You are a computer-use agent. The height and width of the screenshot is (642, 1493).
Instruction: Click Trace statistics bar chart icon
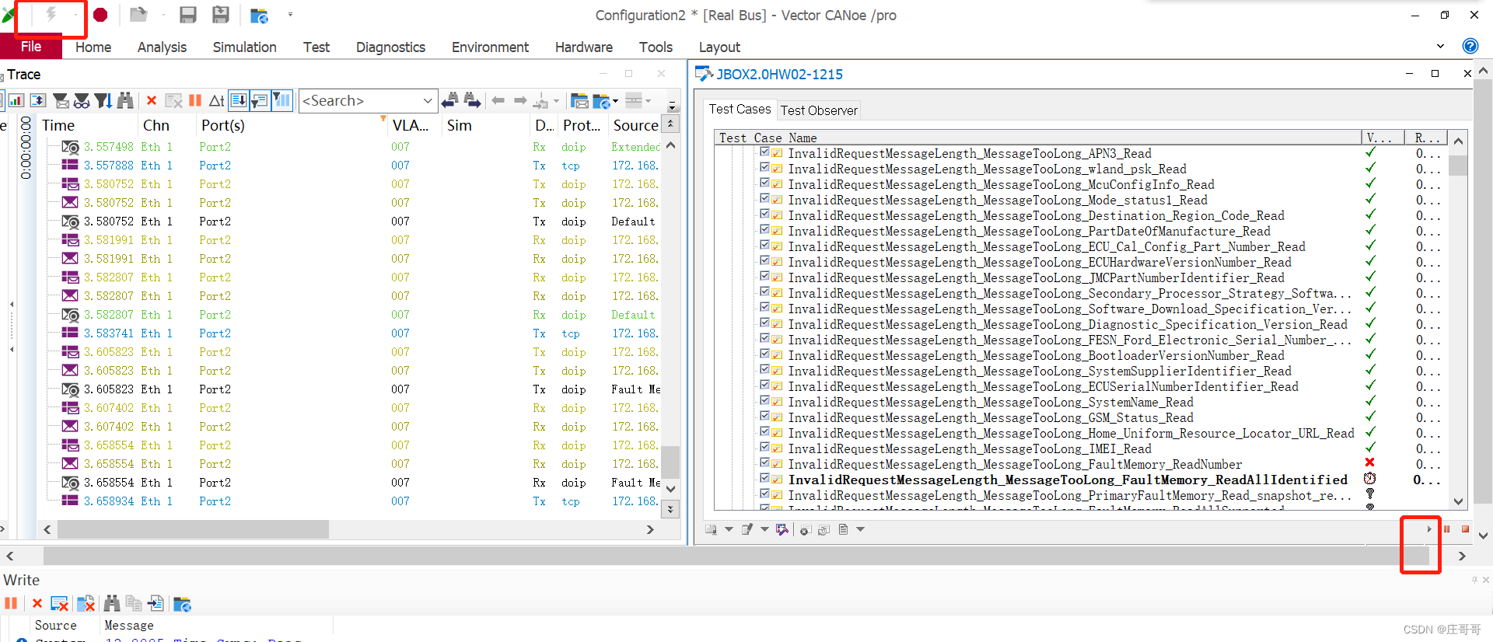(x=16, y=100)
